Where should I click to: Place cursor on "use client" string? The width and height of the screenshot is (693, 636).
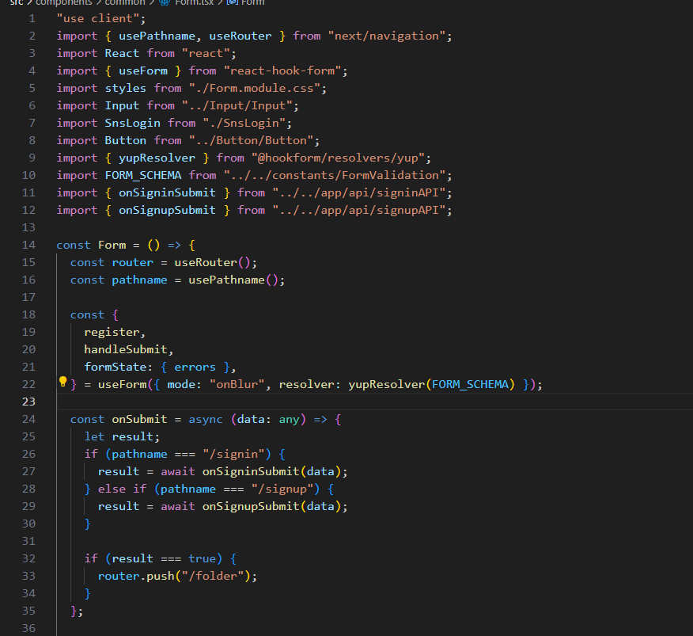tap(97, 18)
